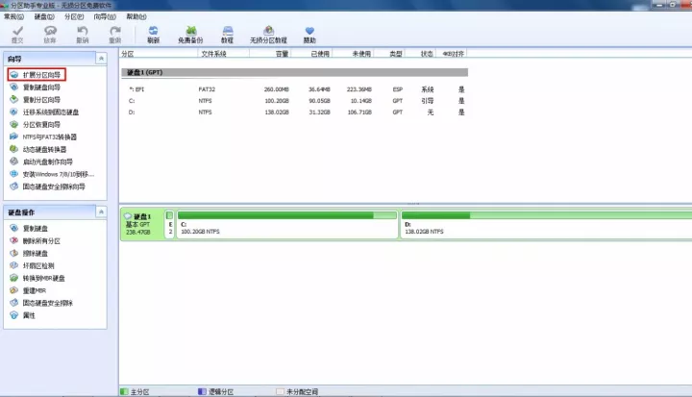Open the 硬盘 menu in menu bar
Image resolution: width=692 pixels, height=397 pixels.
pyautogui.click(x=43, y=17)
